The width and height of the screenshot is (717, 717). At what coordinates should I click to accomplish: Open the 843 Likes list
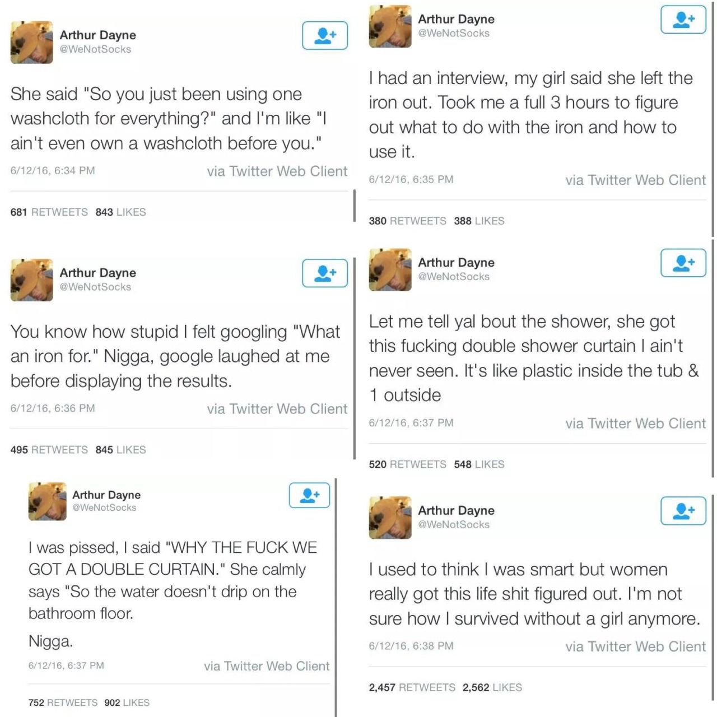[x=120, y=212]
